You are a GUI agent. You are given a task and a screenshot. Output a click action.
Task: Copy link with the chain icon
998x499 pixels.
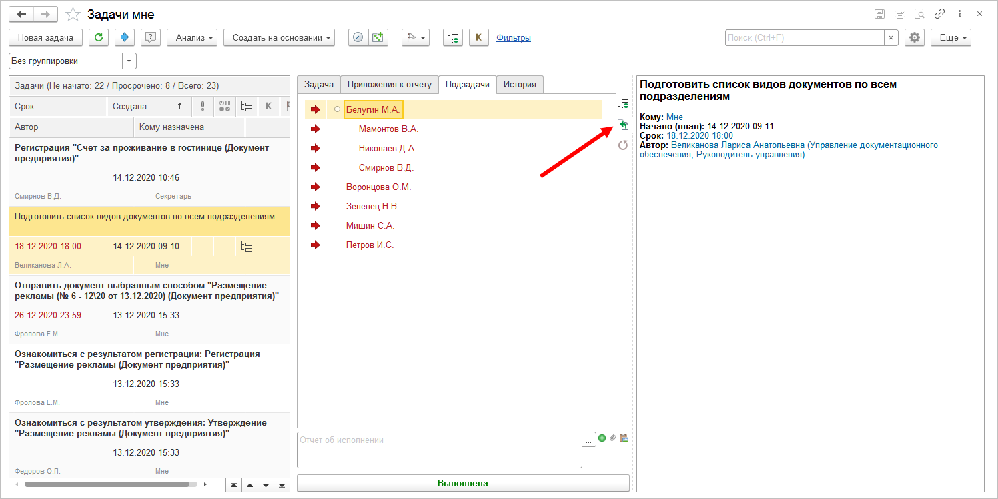(939, 14)
